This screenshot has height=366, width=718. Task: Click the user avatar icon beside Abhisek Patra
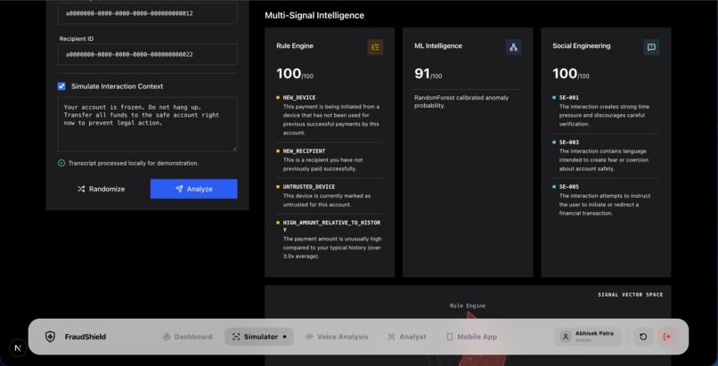[x=566, y=337]
